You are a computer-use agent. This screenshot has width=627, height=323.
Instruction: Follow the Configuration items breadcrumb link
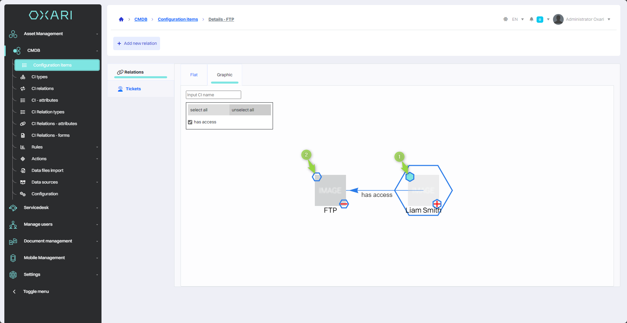pyautogui.click(x=178, y=19)
